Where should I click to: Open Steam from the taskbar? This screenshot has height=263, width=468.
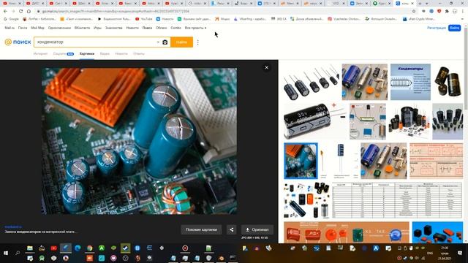[x=125, y=248]
